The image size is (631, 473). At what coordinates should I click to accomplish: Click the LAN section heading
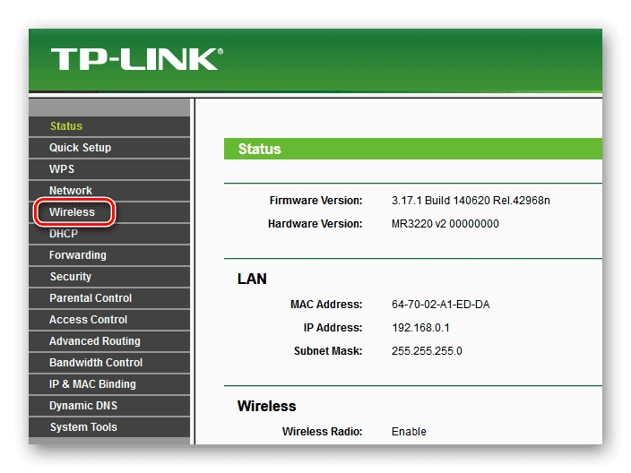[x=252, y=279]
